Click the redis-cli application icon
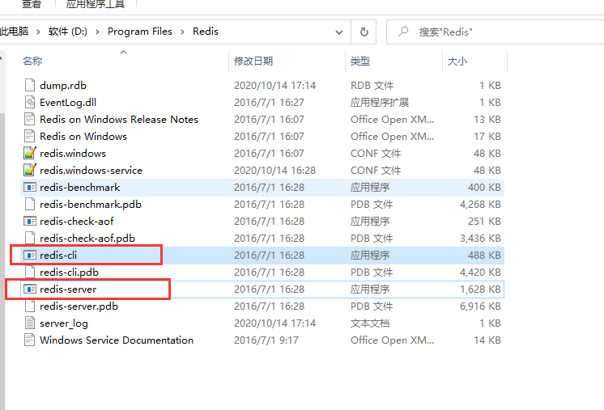 [30, 255]
